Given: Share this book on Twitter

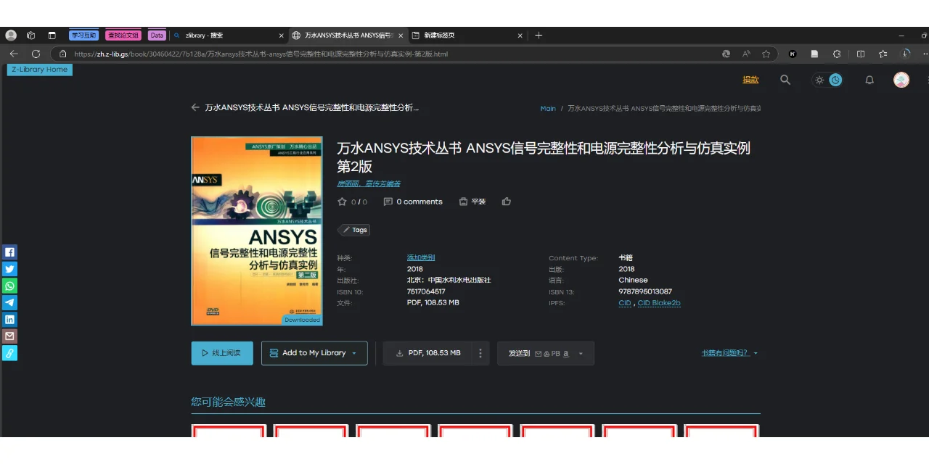Looking at the screenshot, I should point(9,269).
